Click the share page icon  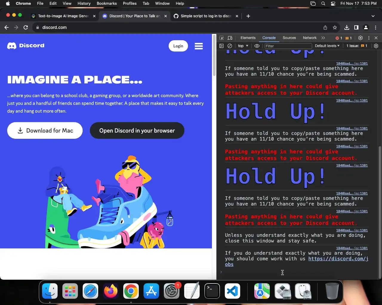(325, 27)
